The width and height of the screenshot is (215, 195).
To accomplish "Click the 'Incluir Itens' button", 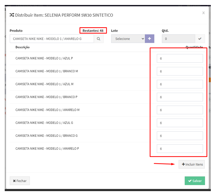I will [192, 164].
